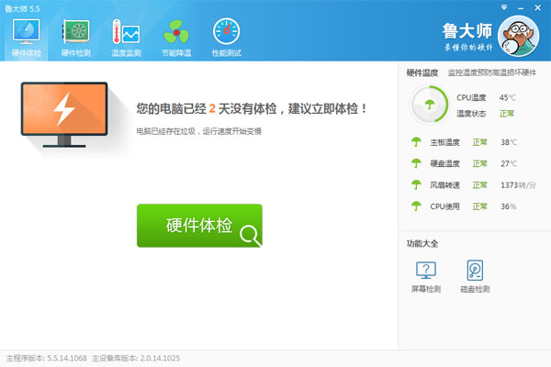Click the CPU temperature circular gauge
Image resolution: width=551 pixels, height=367 pixels.
point(430,105)
